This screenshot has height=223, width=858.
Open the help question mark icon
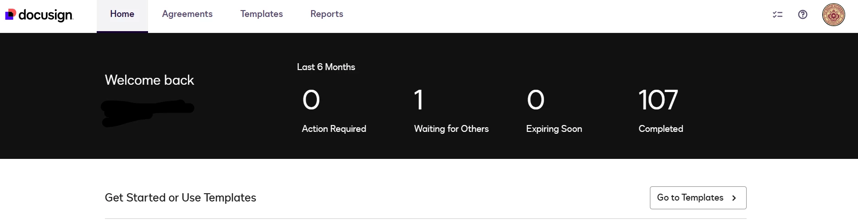pyautogui.click(x=803, y=15)
